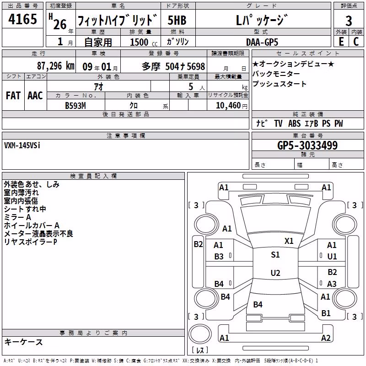Click the X1 windshield damage mark
This screenshot has height=366, width=366.
click(289, 241)
